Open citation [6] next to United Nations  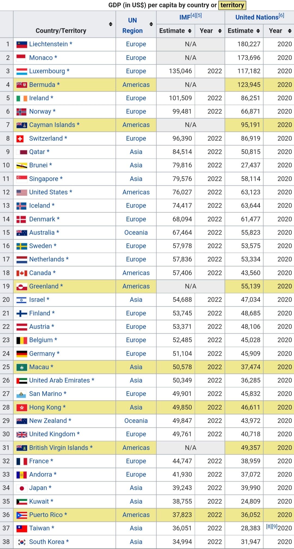pos(281,16)
